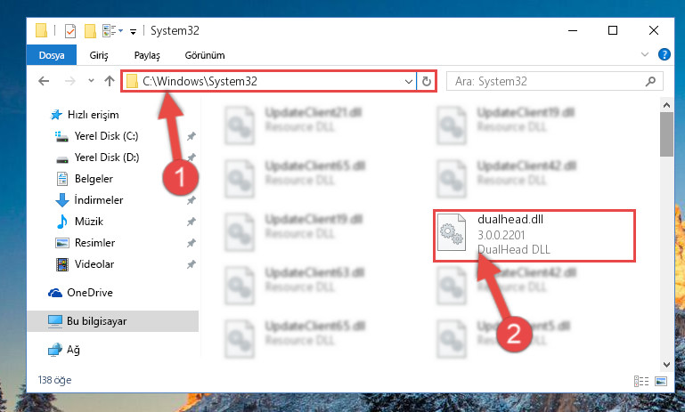
Task: Go up one folder level arrow
Action: (x=110, y=81)
